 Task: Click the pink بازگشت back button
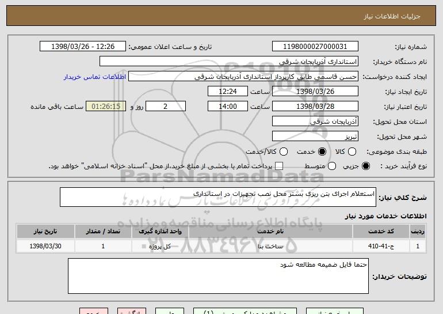click(x=132, y=312)
